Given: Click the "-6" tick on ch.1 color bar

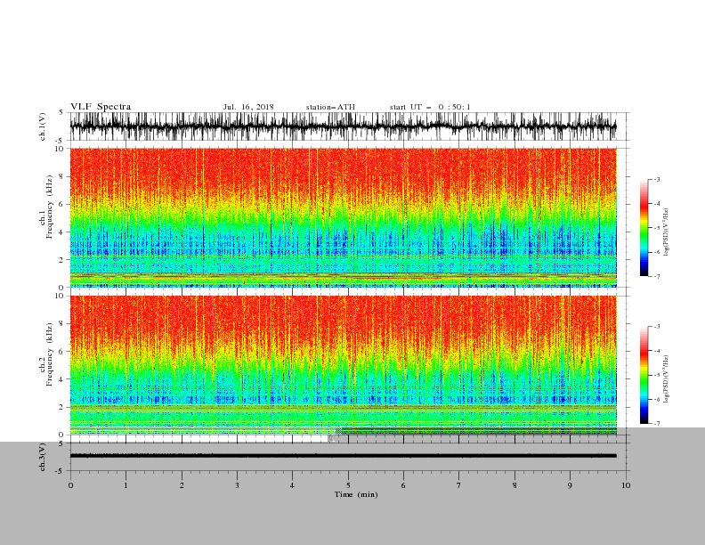Looking at the screenshot, I should 657,252.
